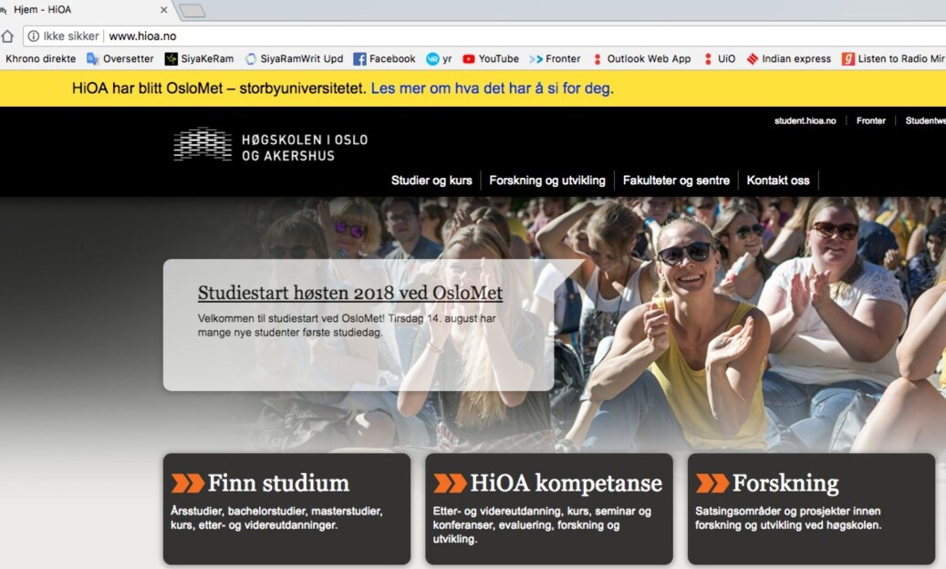Image resolution: width=946 pixels, height=569 pixels.
Task: Click the browser home icon
Action: point(7,36)
